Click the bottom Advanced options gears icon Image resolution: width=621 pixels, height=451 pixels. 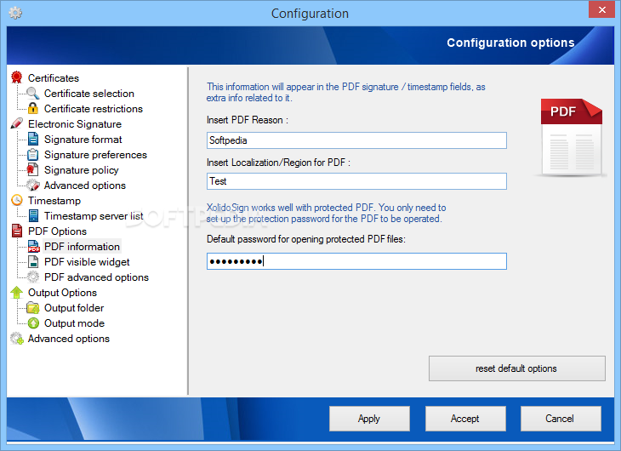(17, 338)
